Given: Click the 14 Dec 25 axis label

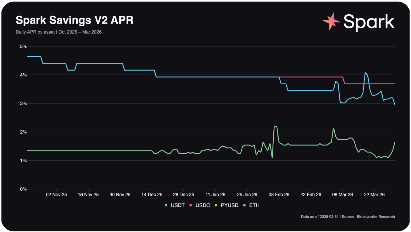Looking at the screenshot, I should (152, 195).
